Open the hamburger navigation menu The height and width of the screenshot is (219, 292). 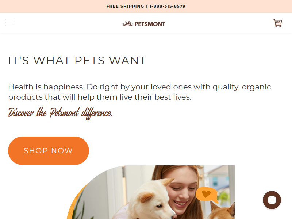tap(10, 23)
